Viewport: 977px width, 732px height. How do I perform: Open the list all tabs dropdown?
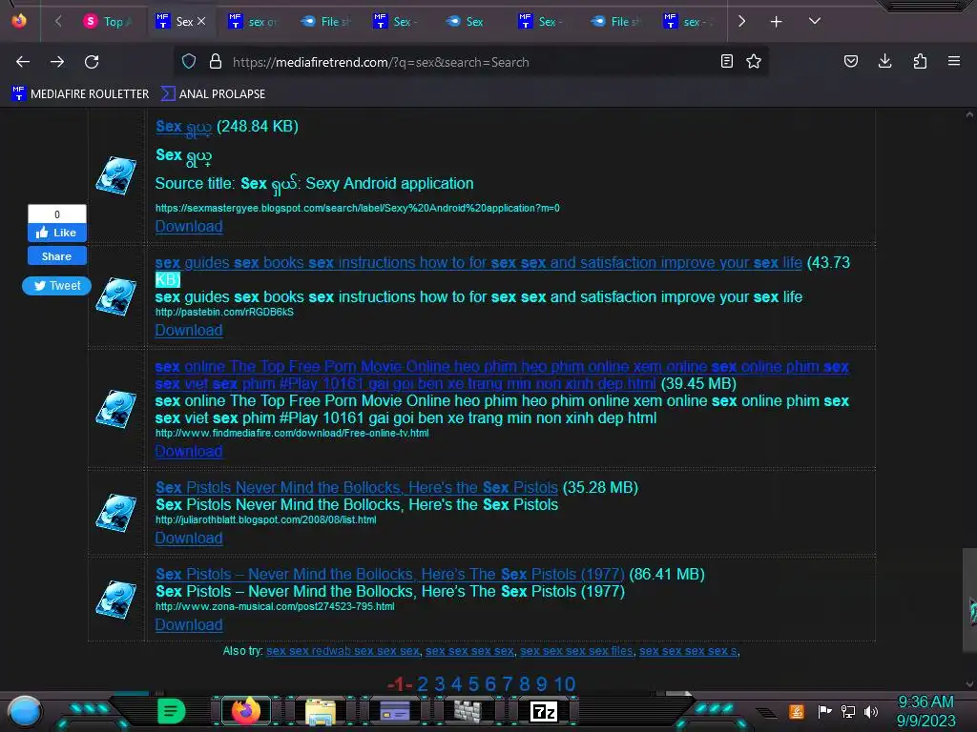[x=815, y=21]
